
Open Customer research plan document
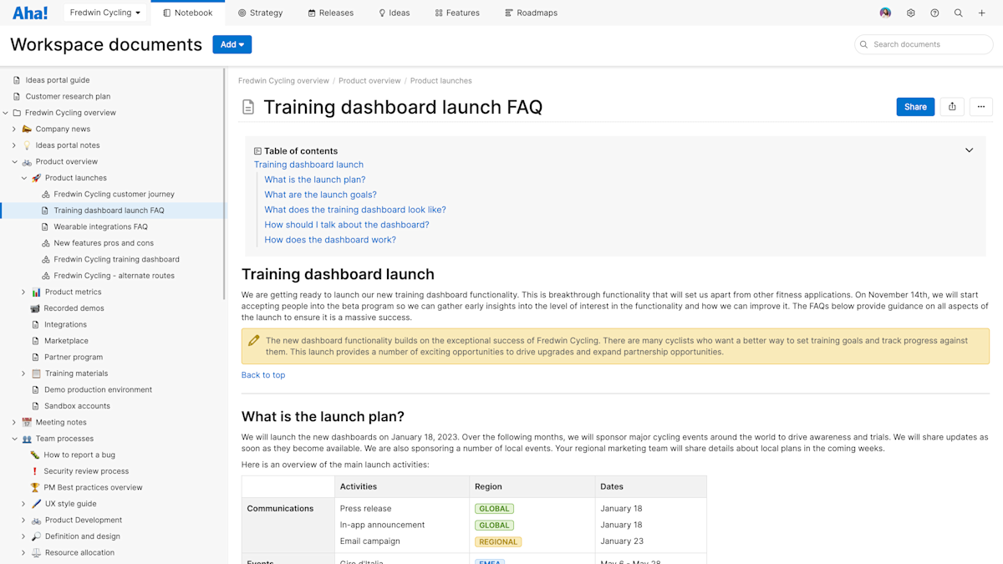[x=68, y=96]
